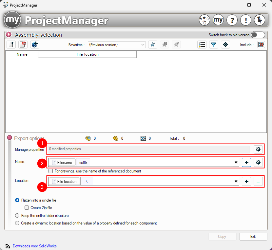Viewport: 272px width, 250px height.
Task: Open help via the question mark icon
Action: pyautogui.click(x=232, y=20)
